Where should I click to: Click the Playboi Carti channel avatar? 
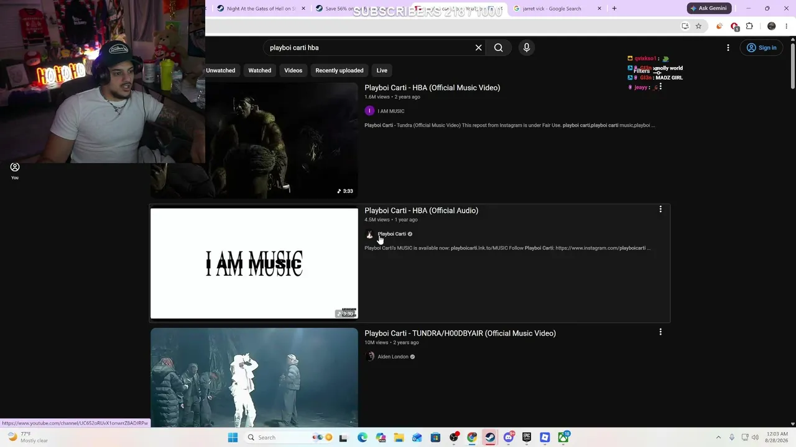[369, 234]
